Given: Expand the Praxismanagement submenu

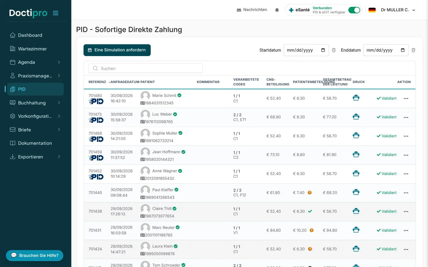Looking at the screenshot, I should click(x=59, y=76).
